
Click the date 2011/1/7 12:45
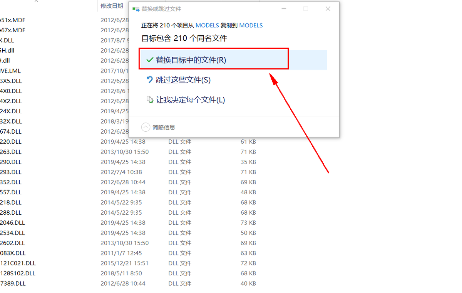(x=121, y=253)
